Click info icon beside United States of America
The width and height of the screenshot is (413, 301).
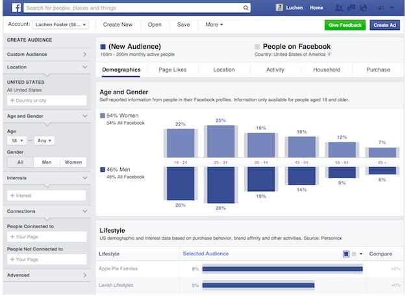pos(329,54)
